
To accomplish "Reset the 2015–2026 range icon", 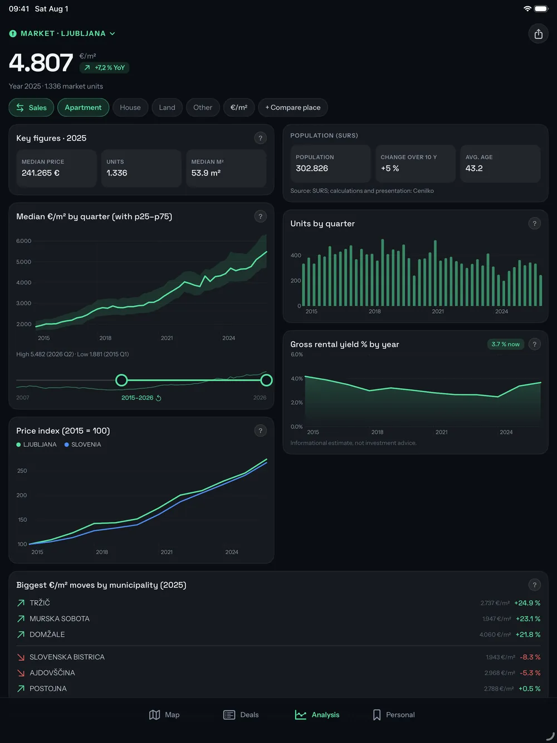I will pos(159,398).
